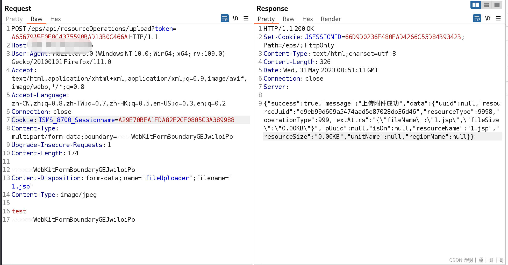Open Response panel hamburger menu
508x265 pixels.
(x=498, y=18)
